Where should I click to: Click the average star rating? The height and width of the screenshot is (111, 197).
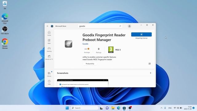[87, 50]
